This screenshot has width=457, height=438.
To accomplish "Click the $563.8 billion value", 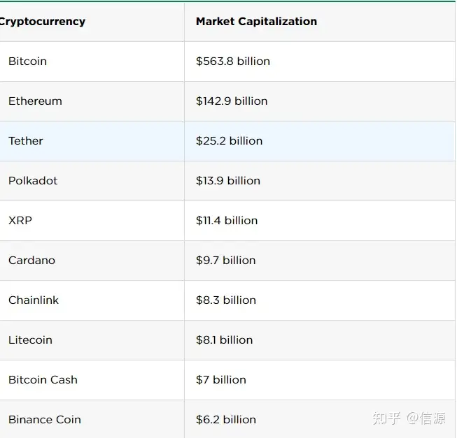I will tap(233, 61).
